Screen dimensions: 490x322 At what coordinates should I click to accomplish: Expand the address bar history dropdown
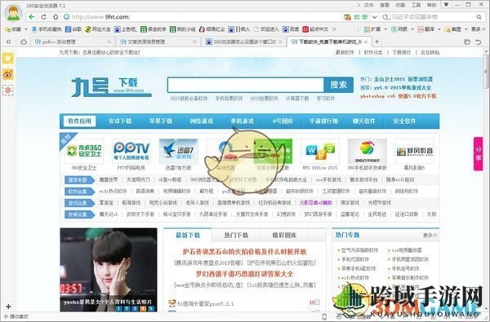click(374, 17)
